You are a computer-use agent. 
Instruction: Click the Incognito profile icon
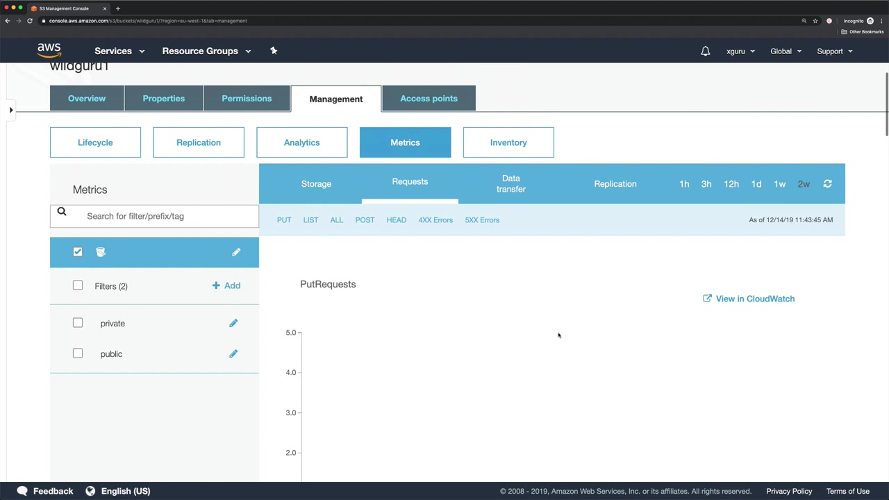point(870,21)
